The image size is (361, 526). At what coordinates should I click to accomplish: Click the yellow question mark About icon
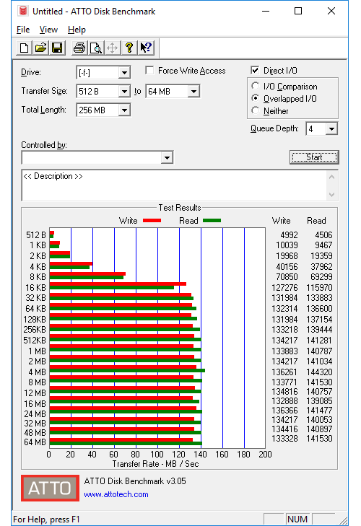(129, 48)
